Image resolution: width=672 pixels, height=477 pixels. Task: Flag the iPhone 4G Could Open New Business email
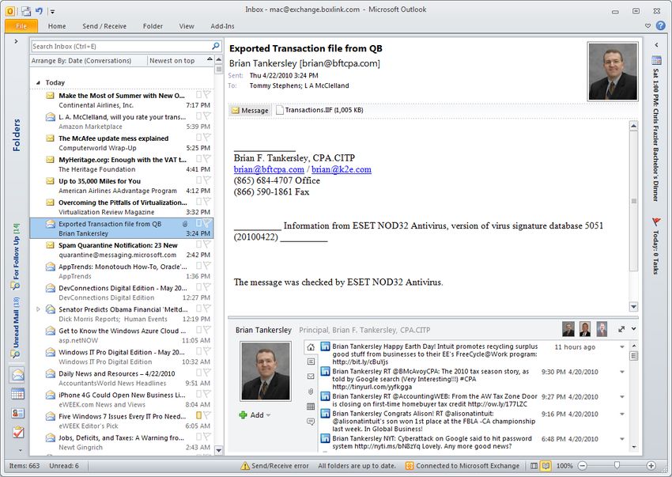pyautogui.click(x=207, y=394)
